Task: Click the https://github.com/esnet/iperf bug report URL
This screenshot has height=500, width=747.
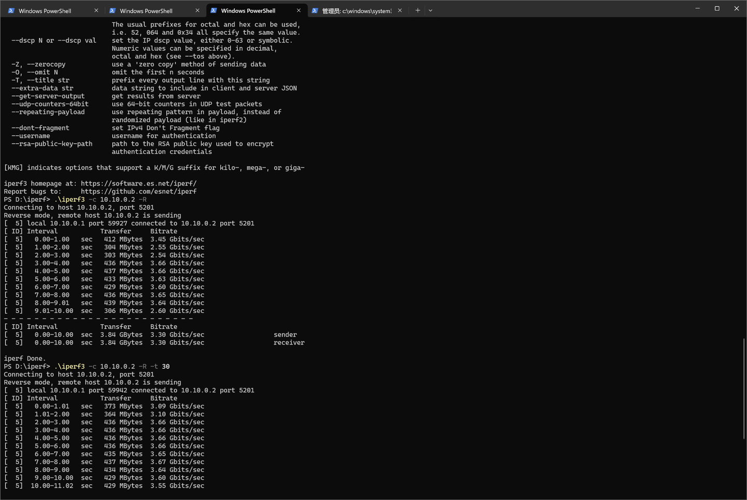Action: 139,191
